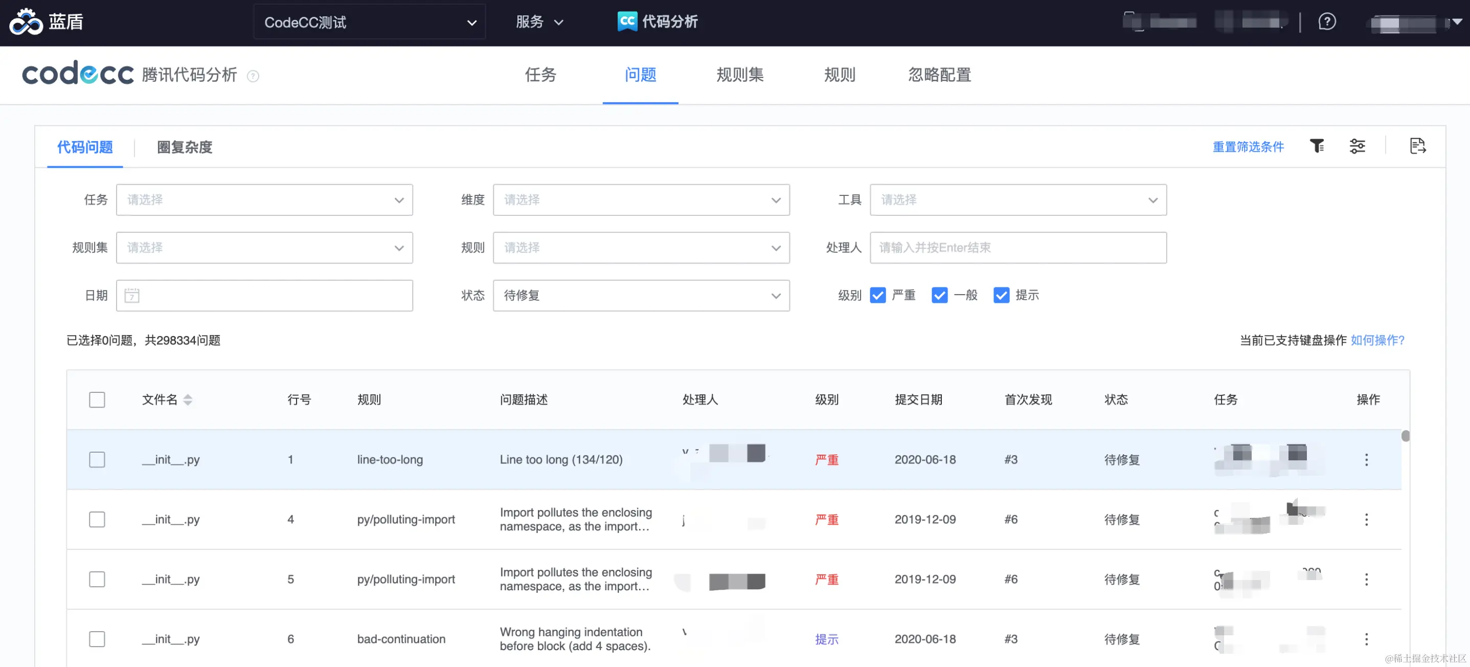The image size is (1470, 667).
Task: Sort by 文件名 column arrow icon
Action: (x=188, y=400)
